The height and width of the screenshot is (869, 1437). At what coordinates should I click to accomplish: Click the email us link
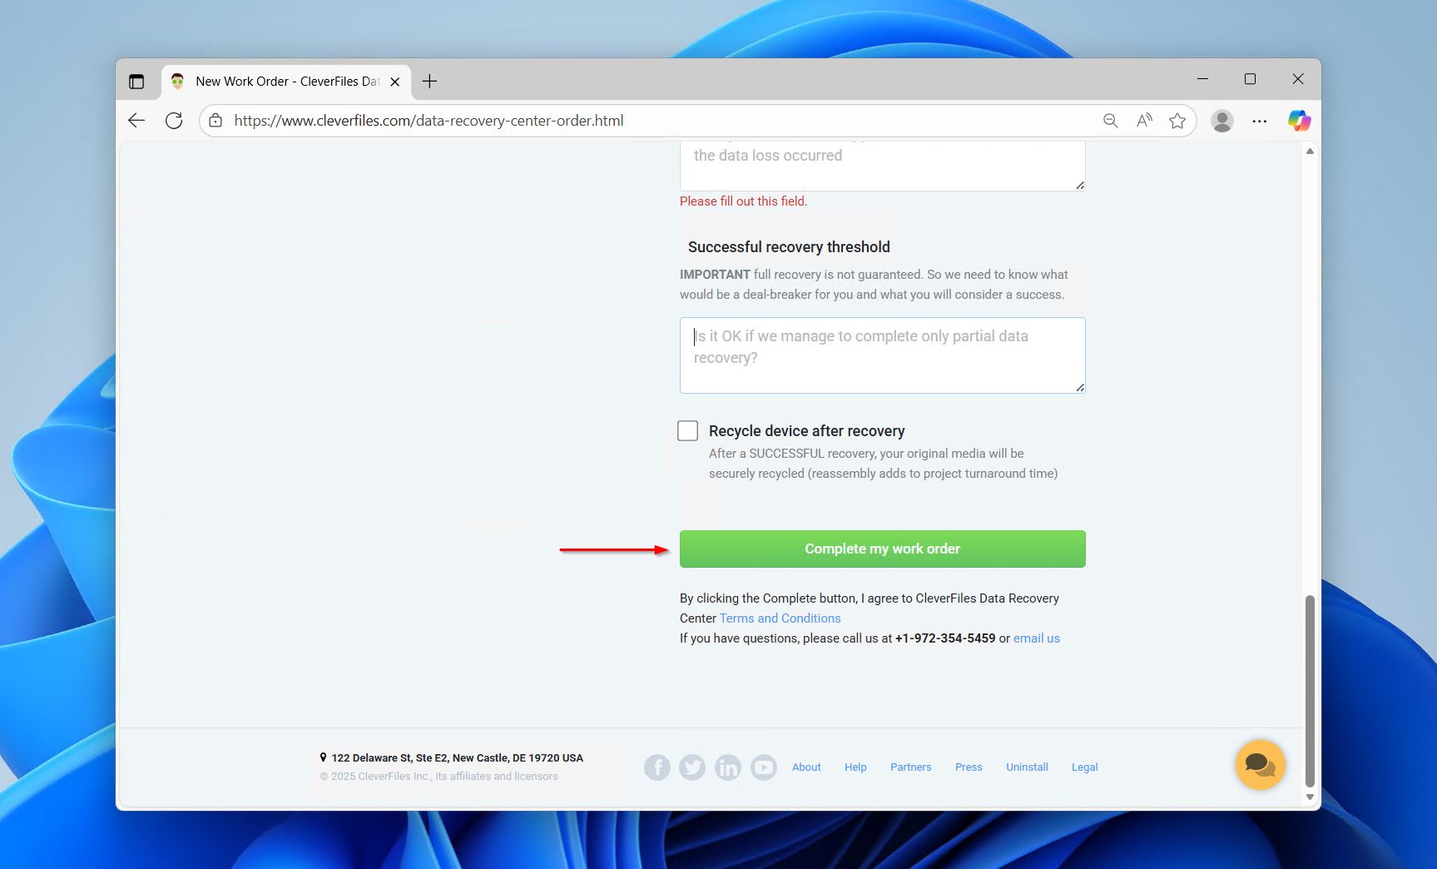coord(1036,638)
